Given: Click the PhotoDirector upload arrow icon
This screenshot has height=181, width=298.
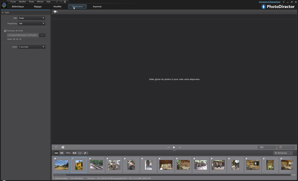Looking at the screenshot, I should coord(264,6).
